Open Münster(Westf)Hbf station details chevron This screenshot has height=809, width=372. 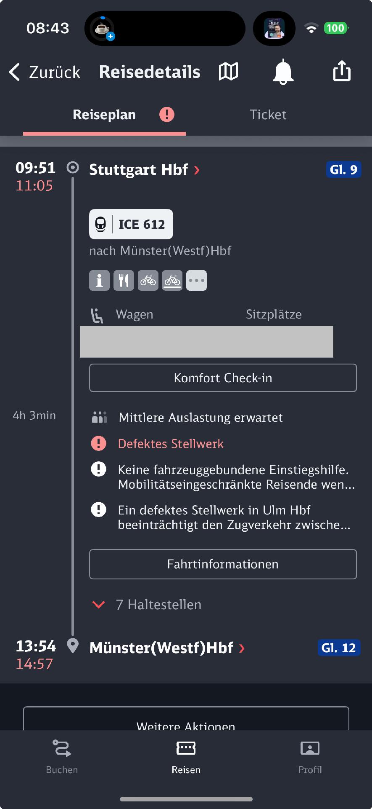tap(242, 648)
